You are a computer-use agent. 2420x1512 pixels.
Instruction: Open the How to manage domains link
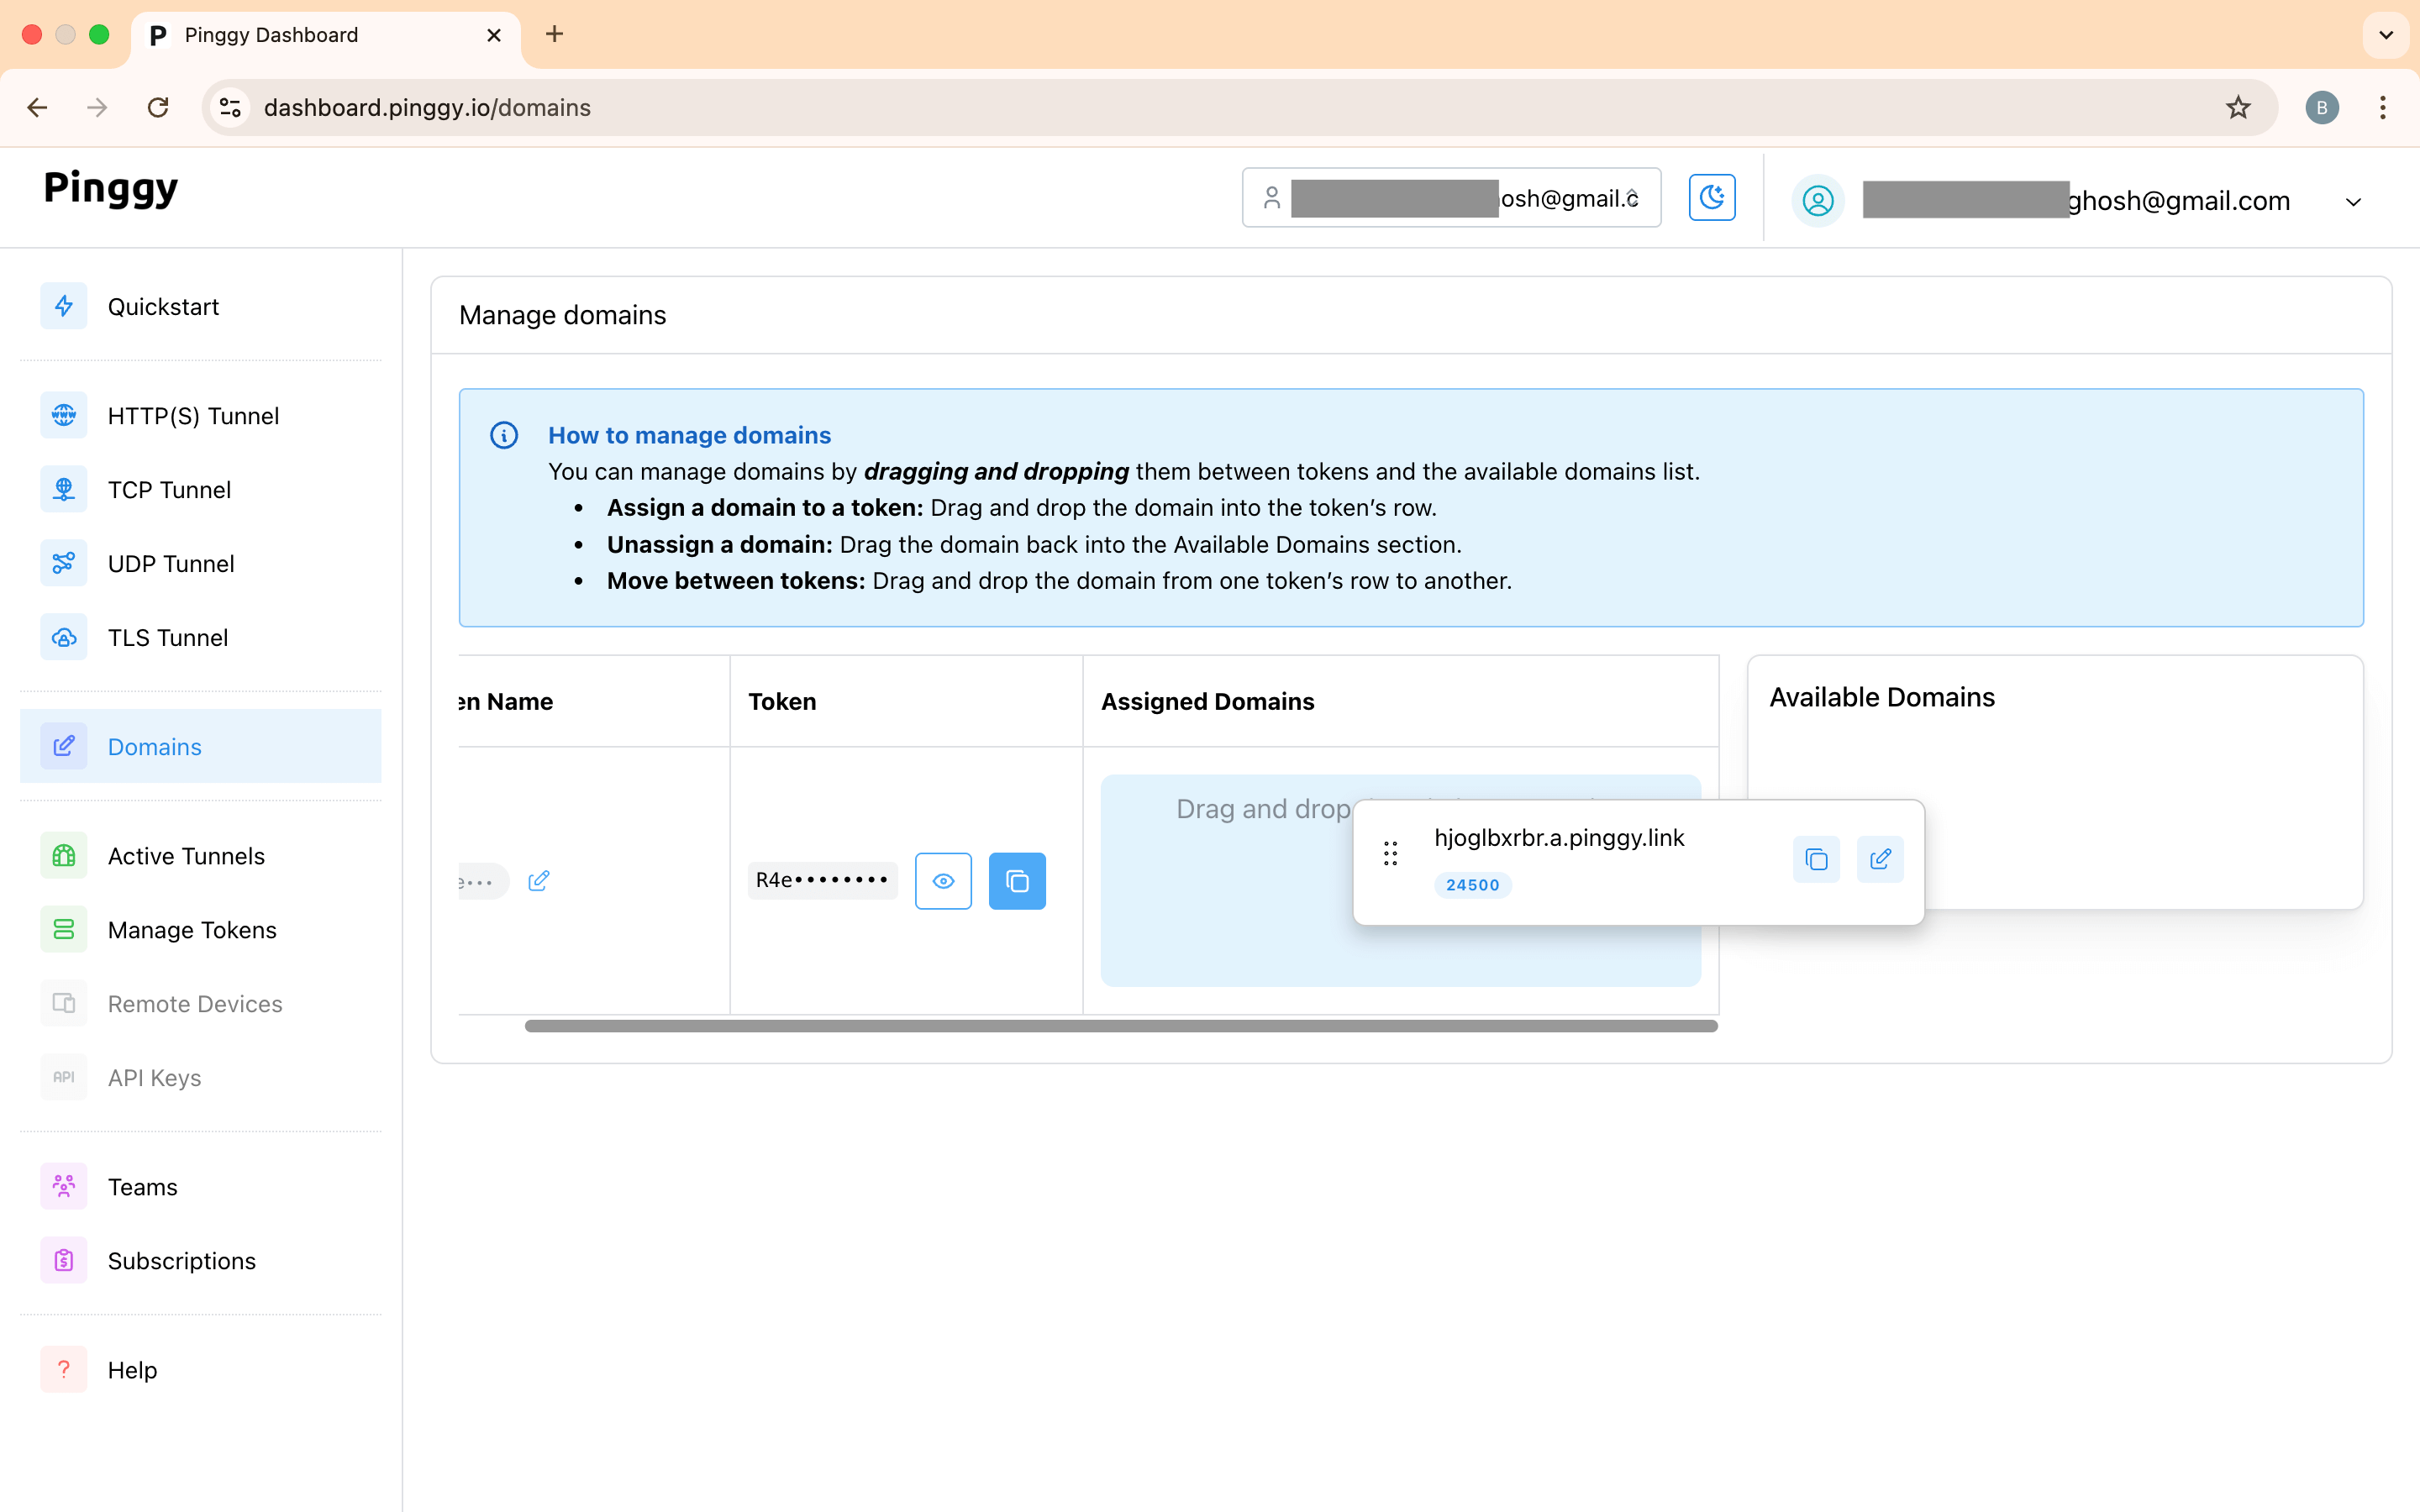[689, 435]
